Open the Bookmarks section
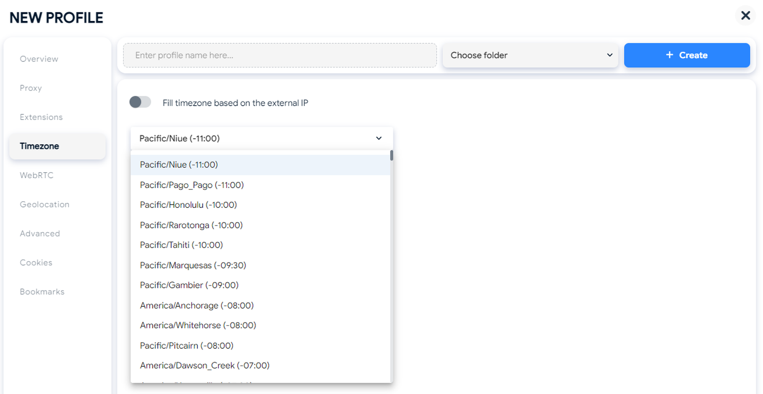The width and height of the screenshot is (763, 394). coord(42,292)
